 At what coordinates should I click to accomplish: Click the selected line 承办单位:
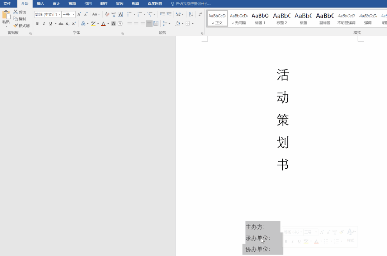pyautogui.click(x=258, y=238)
